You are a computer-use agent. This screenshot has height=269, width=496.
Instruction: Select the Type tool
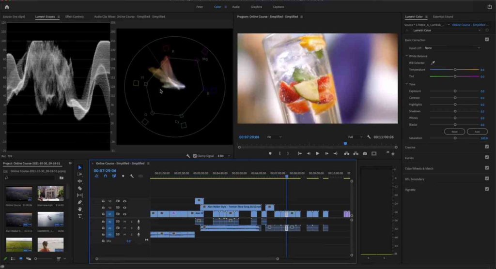click(x=80, y=216)
